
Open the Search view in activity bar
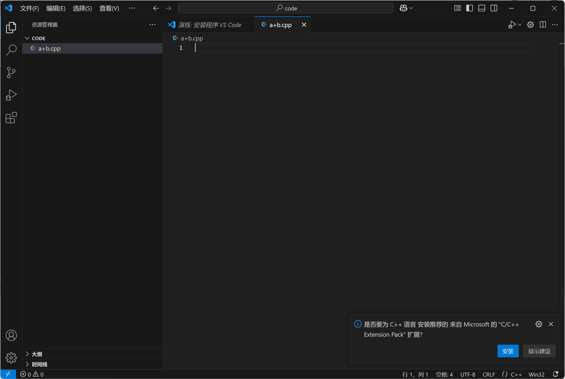point(11,50)
